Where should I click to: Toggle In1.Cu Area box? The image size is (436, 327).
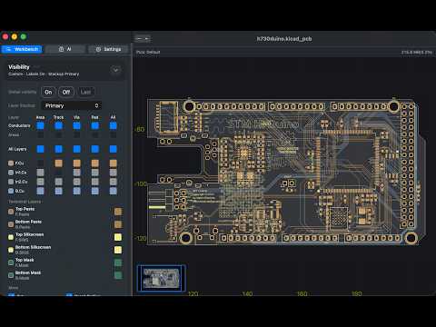[x=40, y=173]
